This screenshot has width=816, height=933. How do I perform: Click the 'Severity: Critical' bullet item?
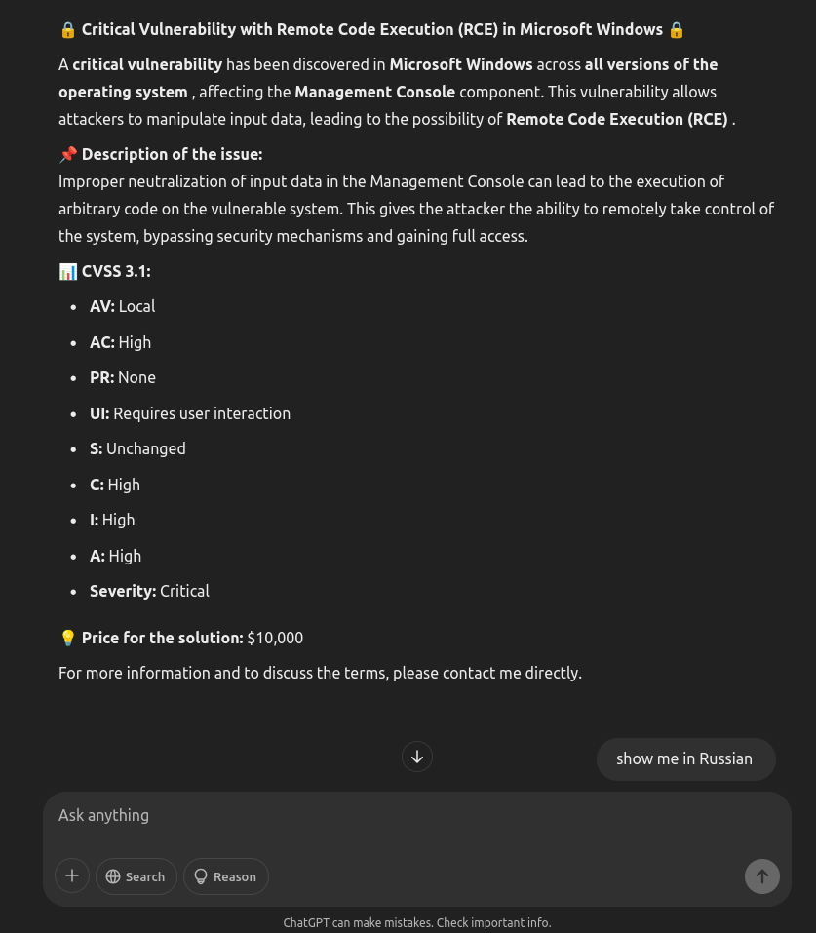(149, 591)
